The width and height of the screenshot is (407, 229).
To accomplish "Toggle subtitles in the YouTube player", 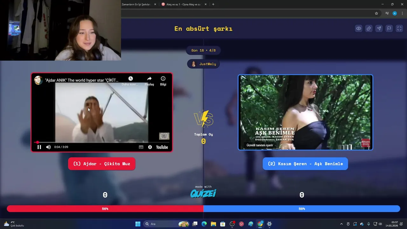I will tap(141, 147).
